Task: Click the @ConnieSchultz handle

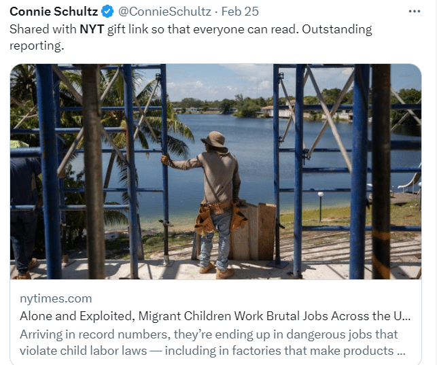Action: tap(165, 12)
